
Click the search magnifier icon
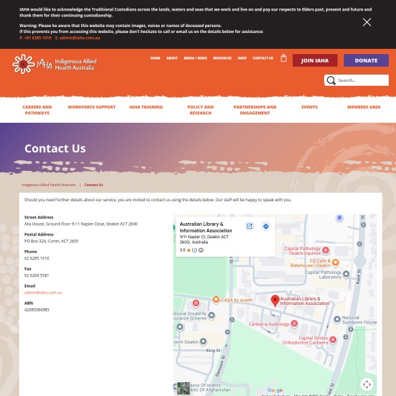coord(331,81)
